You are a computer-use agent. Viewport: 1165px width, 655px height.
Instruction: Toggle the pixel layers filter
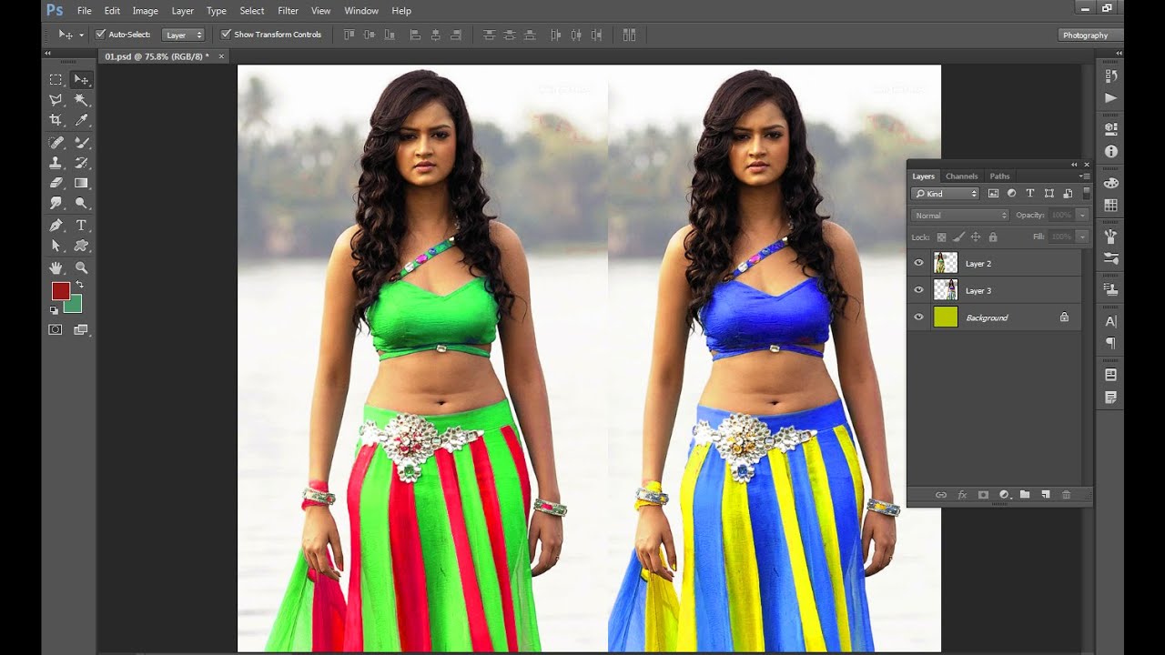tap(993, 193)
